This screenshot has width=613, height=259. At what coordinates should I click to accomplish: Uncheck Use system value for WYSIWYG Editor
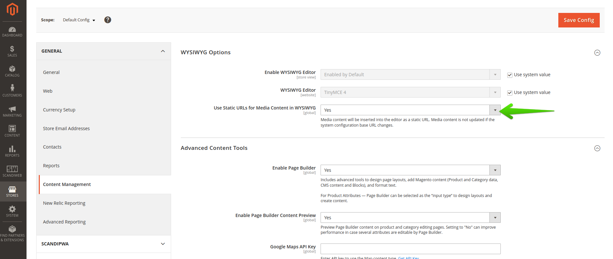510,93
